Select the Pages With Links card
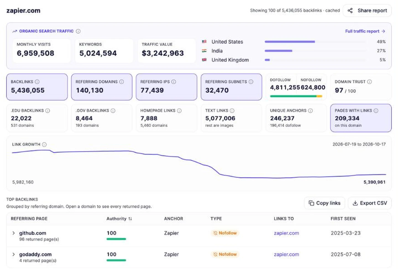This screenshot has width=398, height=269. 361,118
